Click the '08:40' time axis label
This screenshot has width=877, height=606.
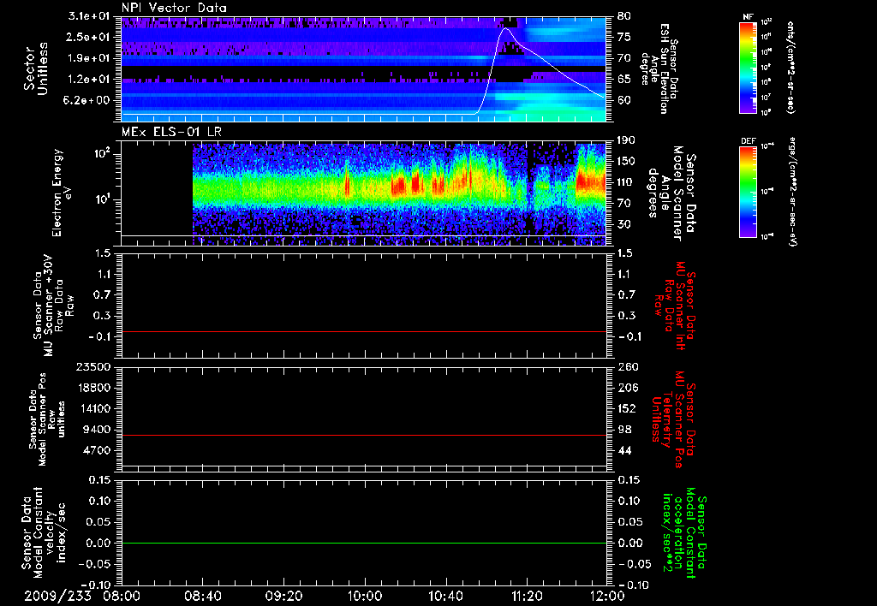click(x=202, y=597)
